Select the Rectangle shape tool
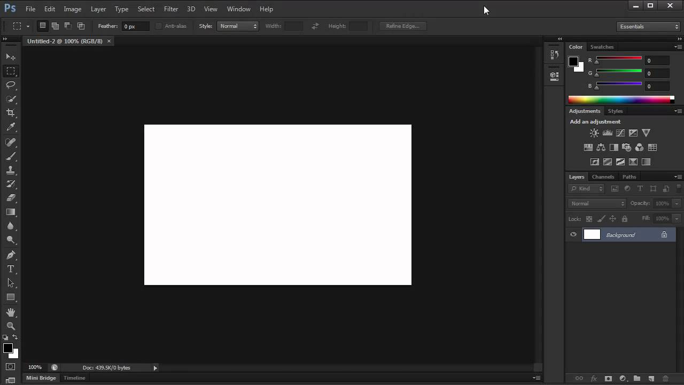This screenshot has height=385, width=684. (x=11, y=297)
